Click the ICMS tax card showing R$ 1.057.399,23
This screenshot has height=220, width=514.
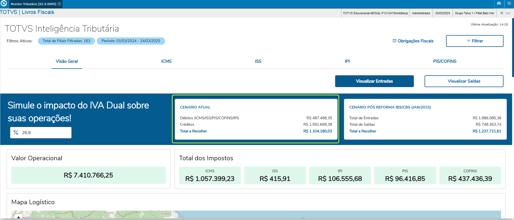click(210, 176)
